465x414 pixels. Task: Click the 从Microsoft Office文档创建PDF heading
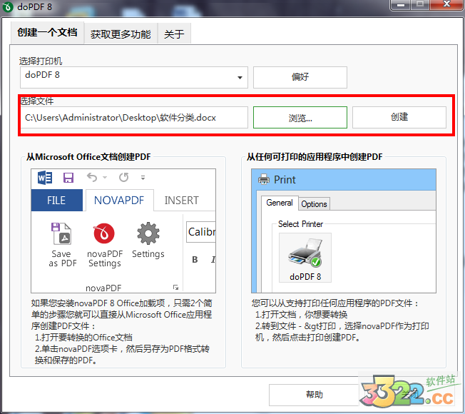coord(88,157)
